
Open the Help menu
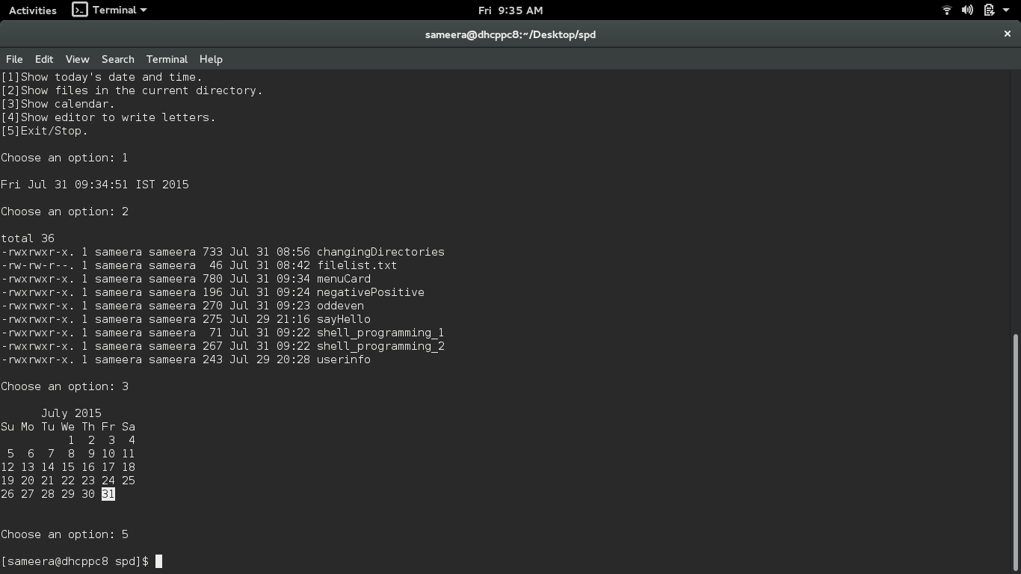click(x=211, y=59)
